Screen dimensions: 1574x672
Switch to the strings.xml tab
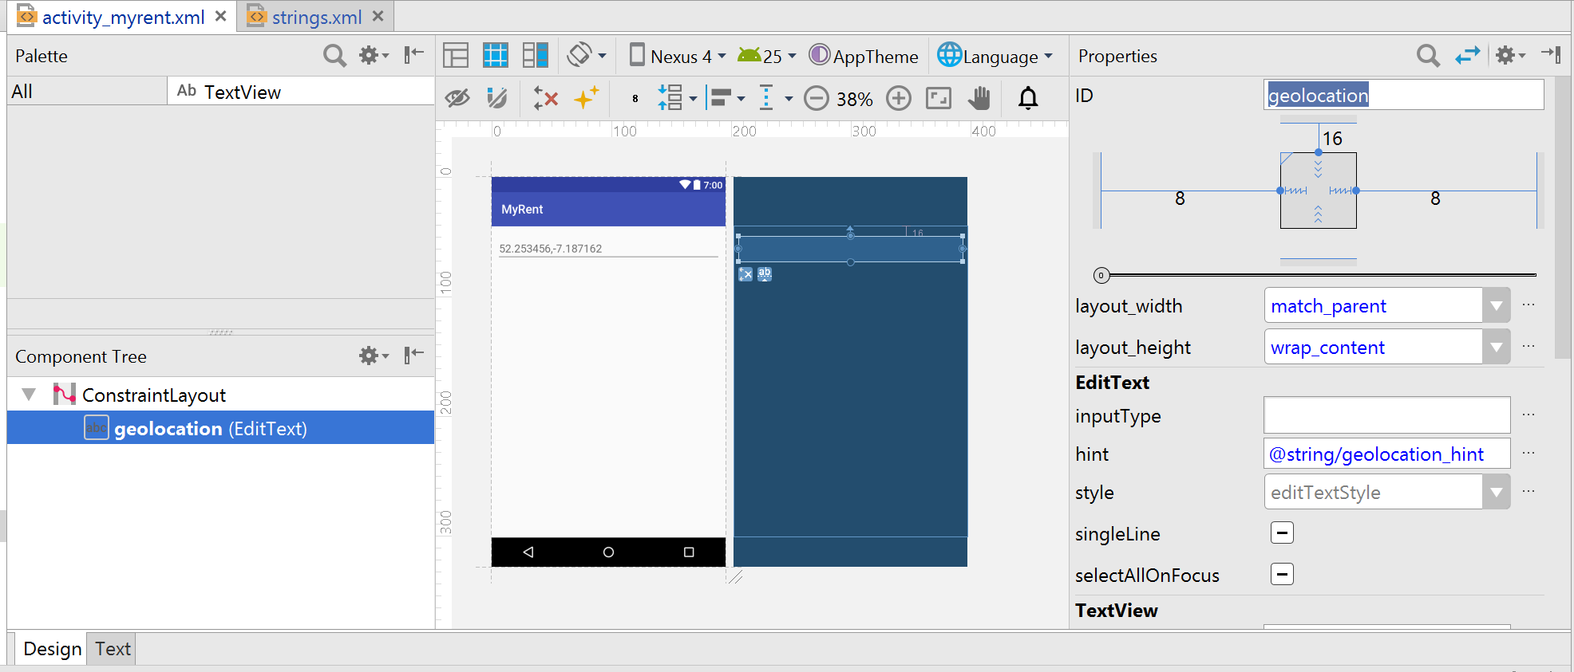316,17
